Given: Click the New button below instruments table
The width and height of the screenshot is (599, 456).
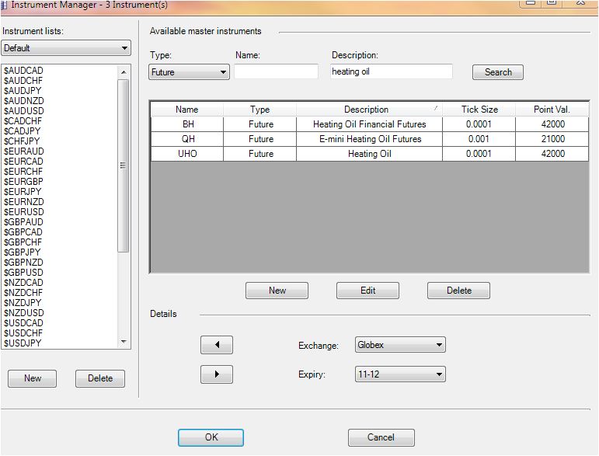Looking at the screenshot, I should 277,291.
